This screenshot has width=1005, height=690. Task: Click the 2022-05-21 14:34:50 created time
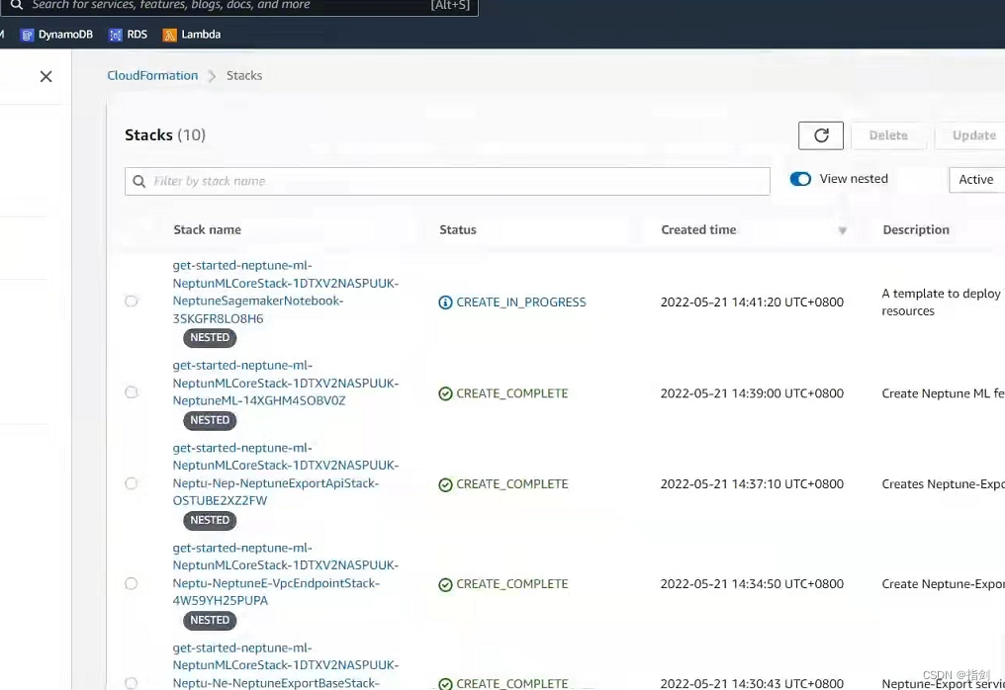coord(752,584)
